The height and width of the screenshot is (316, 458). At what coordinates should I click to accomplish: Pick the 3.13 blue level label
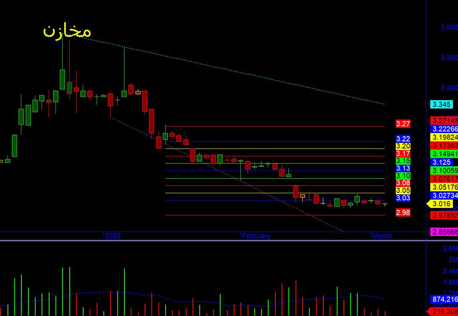coord(403,168)
